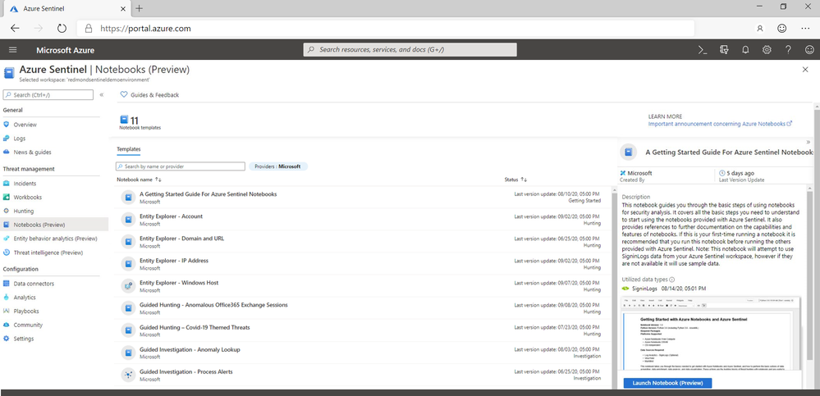
Task: Open the Hunting section
Action: tap(24, 211)
